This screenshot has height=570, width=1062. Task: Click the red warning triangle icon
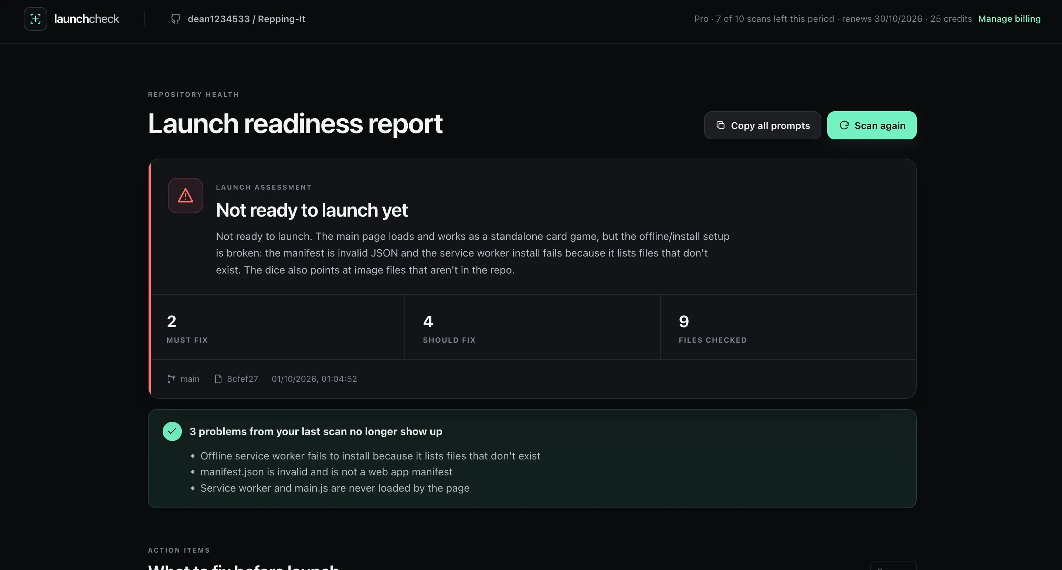pyautogui.click(x=186, y=196)
